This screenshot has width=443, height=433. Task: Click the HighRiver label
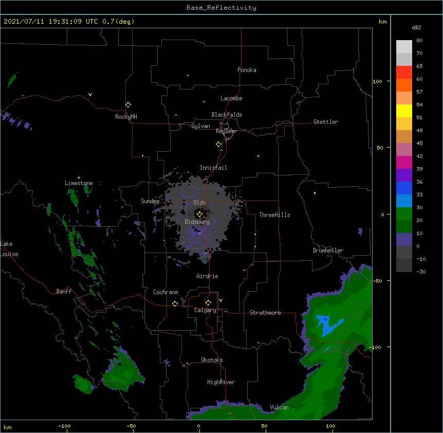221,382
